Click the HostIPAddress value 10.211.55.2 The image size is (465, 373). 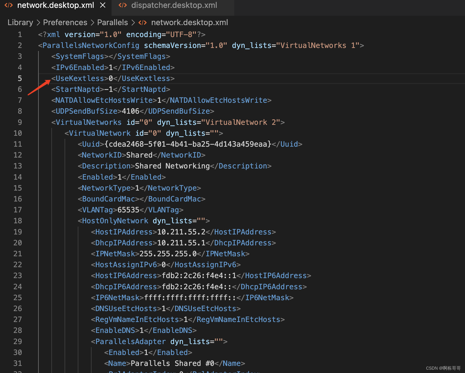(x=181, y=232)
